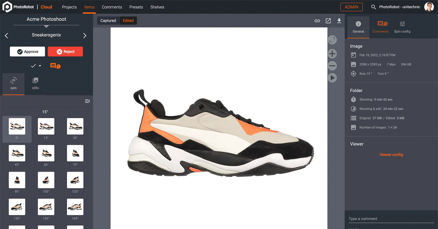Viewport: 438px width, 229px height.
Task: Go to next item arrow
Action: [85, 35]
